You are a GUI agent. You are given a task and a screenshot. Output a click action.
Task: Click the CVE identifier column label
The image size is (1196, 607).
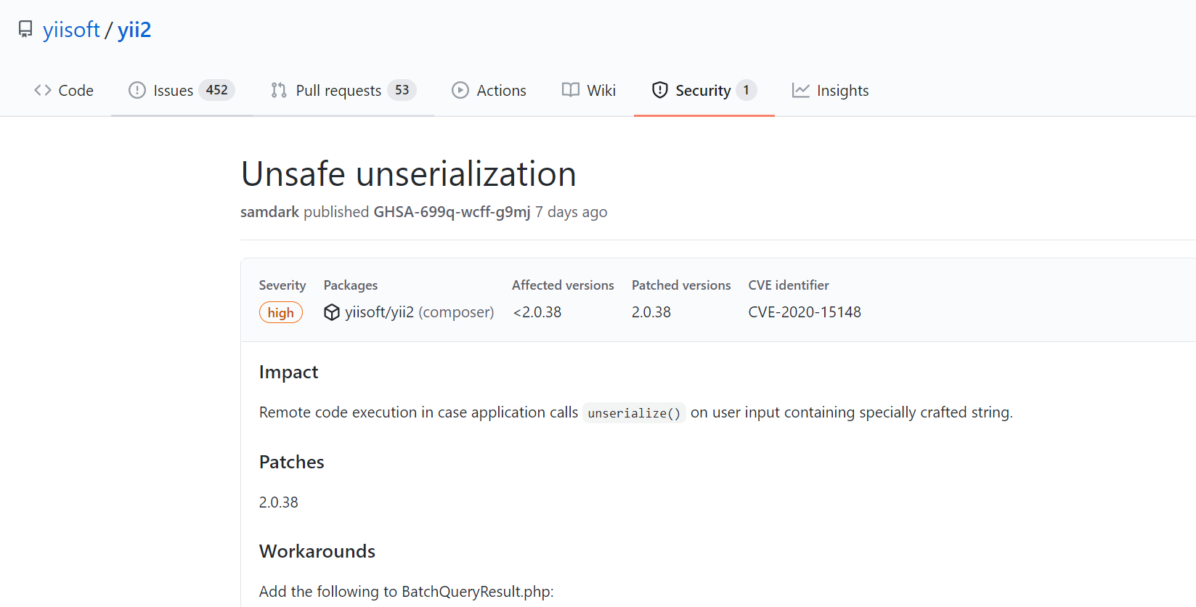[x=789, y=285]
